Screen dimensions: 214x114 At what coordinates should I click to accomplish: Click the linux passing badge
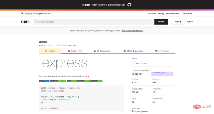[x=72, y=81]
